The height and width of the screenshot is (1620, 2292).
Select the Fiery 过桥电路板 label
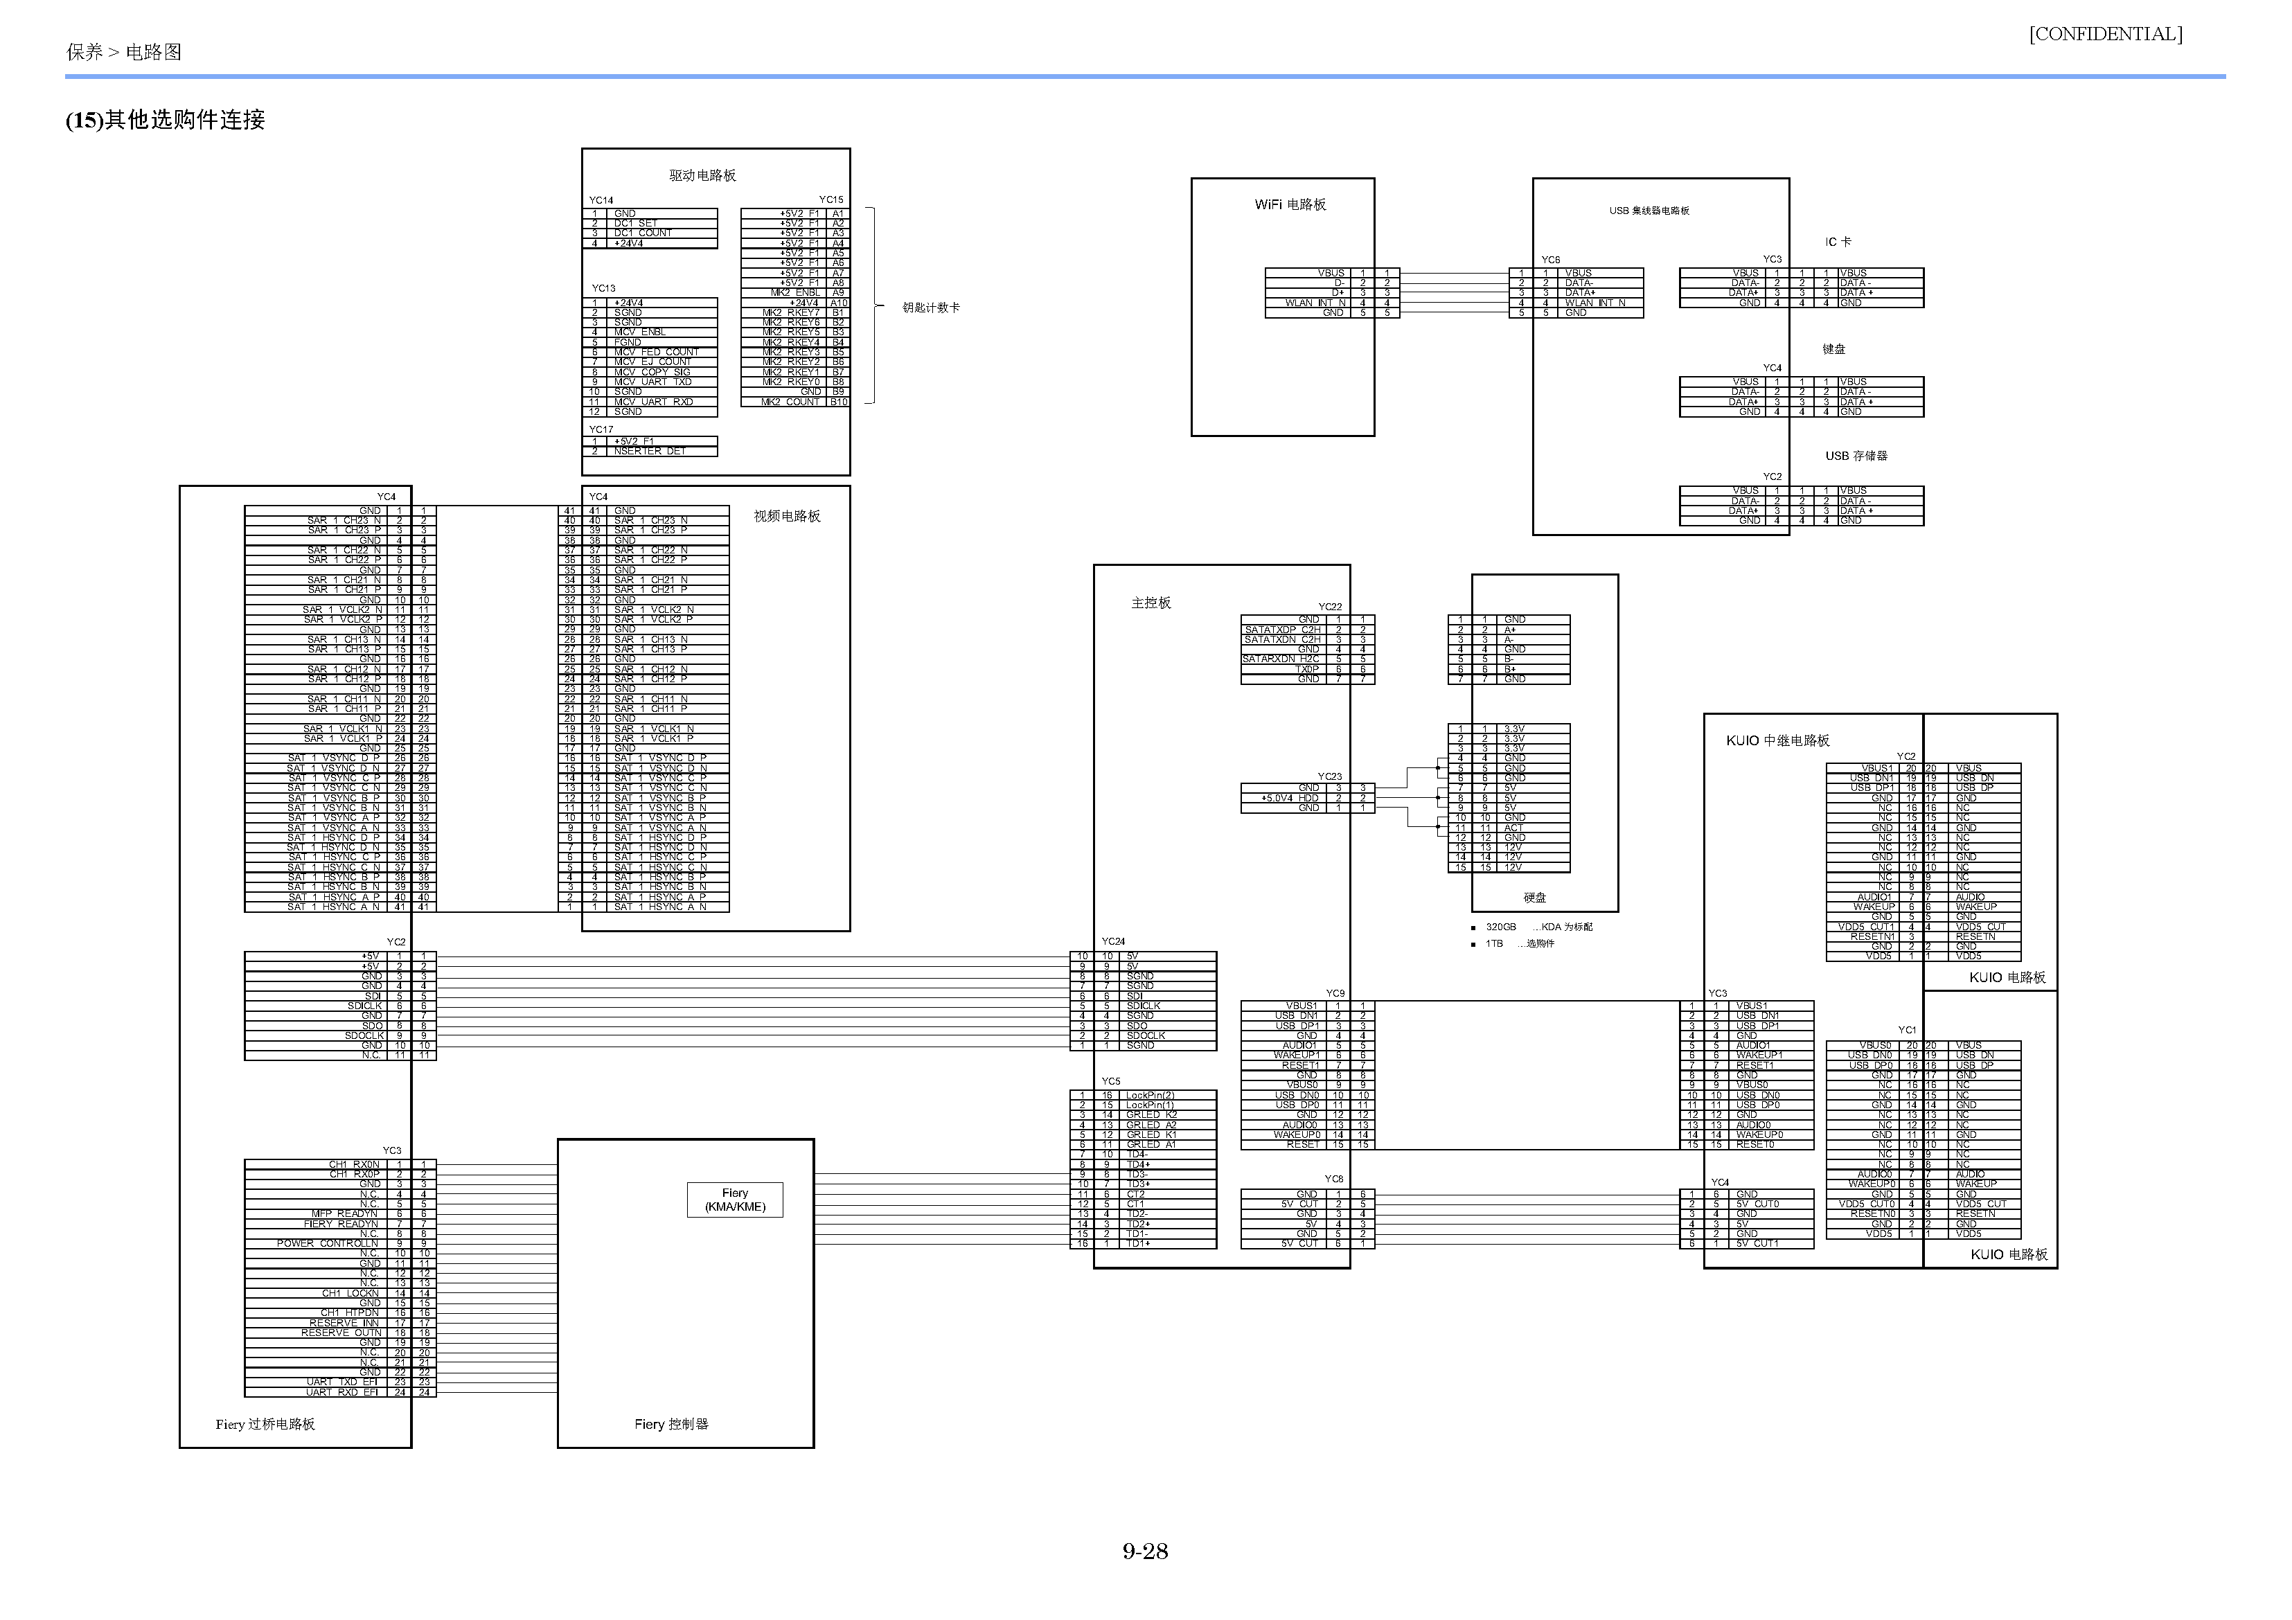265,1425
